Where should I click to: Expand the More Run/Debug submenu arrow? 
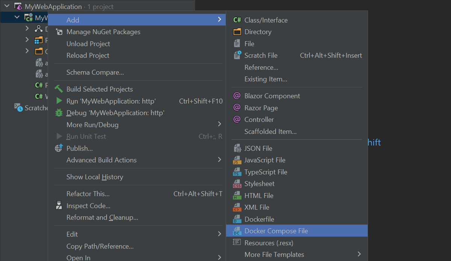219,124
